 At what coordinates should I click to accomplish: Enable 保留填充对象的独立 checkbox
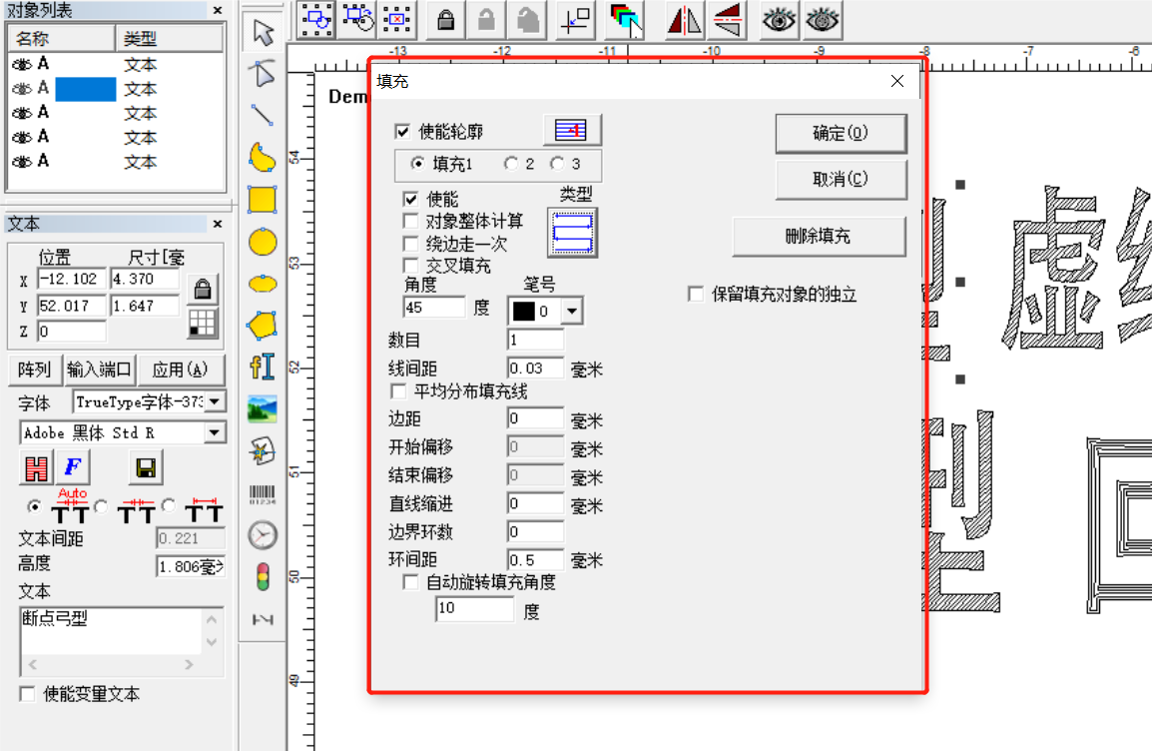point(696,294)
